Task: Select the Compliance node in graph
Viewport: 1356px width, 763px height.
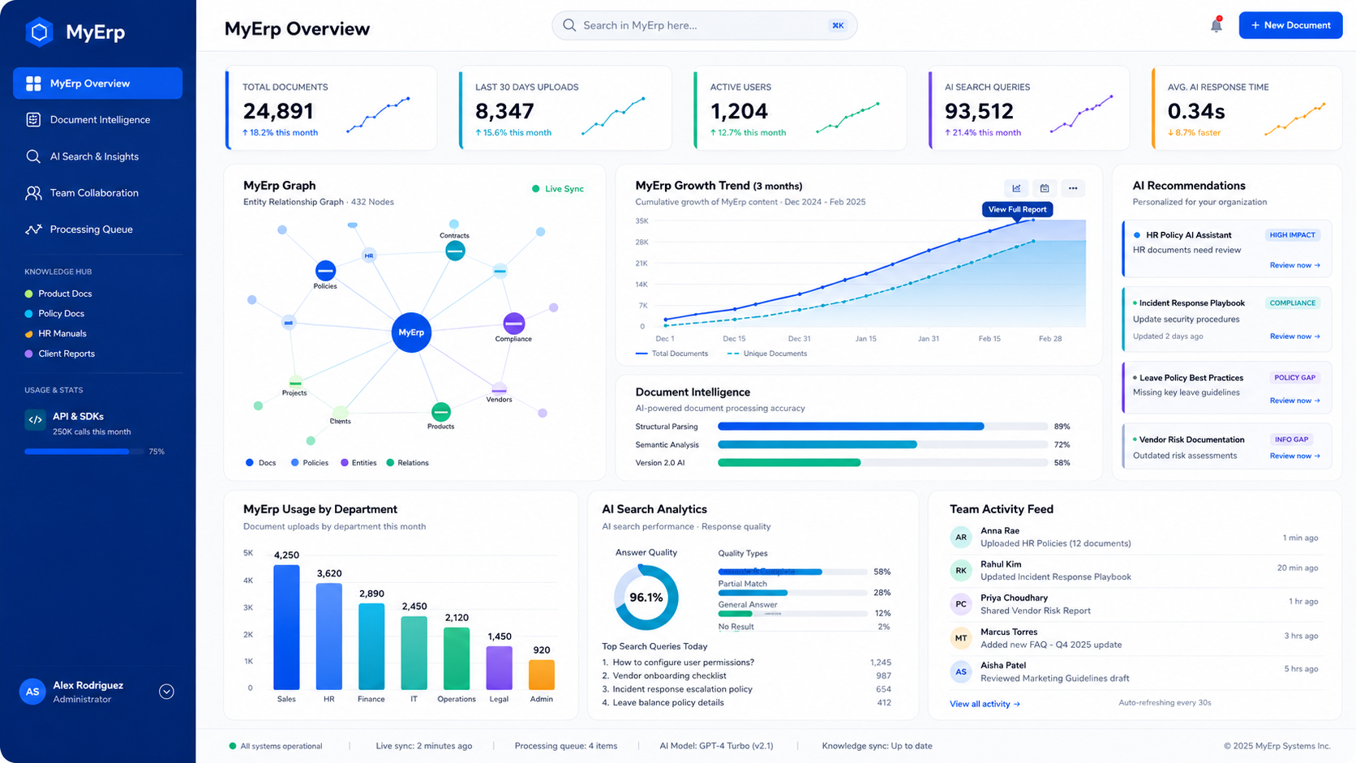Action: [x=513, y=323]
